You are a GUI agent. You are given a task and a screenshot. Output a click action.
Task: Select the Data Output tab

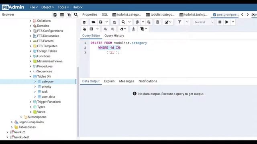point(91,81)
